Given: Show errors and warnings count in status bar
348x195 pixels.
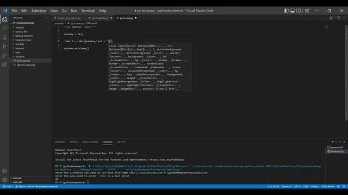Looking at the screenshot, I should click(x=8, y=186).
